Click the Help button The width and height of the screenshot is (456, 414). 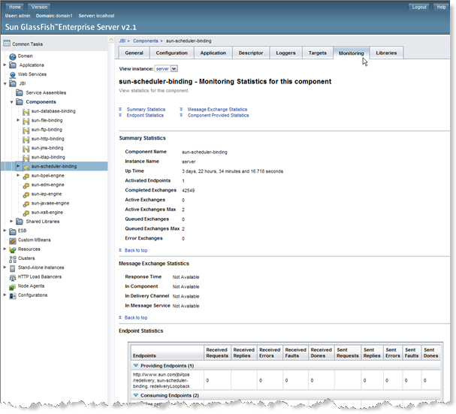coord(441,7)
